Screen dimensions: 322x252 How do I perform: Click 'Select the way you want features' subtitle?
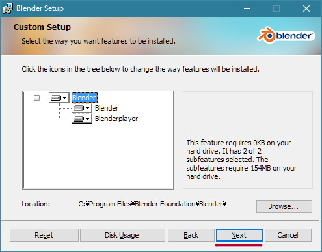pyautogui.click(x=98, y=41)
